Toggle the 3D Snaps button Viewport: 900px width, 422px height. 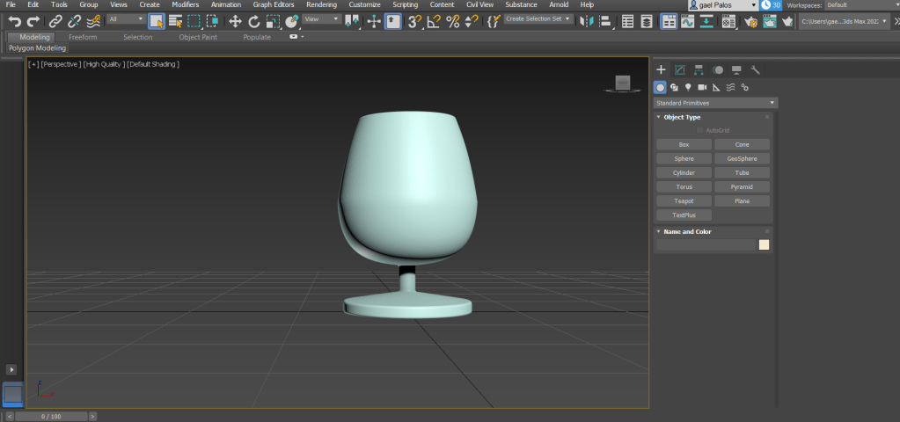click(415, 20)
